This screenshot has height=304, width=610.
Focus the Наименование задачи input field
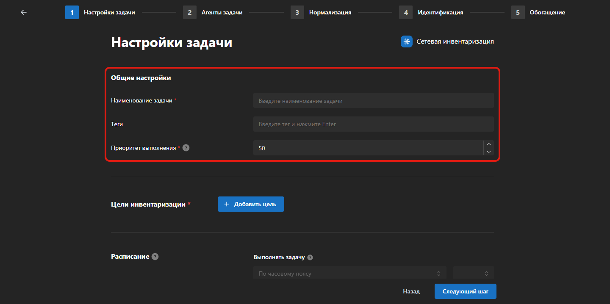pos(374,101)
